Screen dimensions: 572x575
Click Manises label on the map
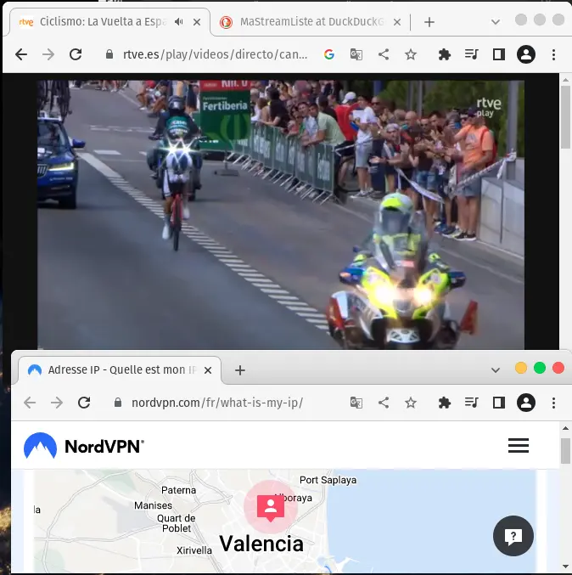click(x=153, y=505)
